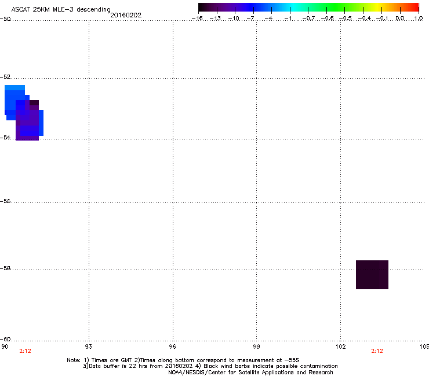Click the -0.7 color scale label

(308, 19)
